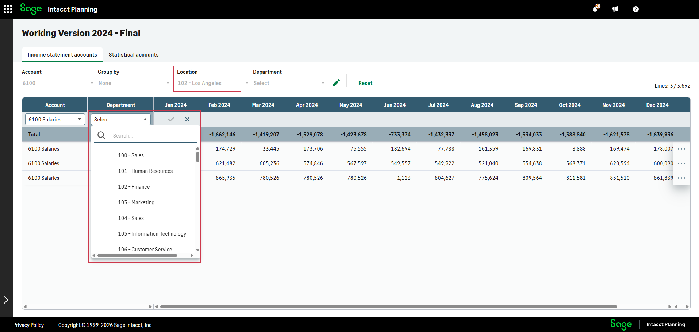
Task: Click the cell with value 1,123
Action: [404, 178]
